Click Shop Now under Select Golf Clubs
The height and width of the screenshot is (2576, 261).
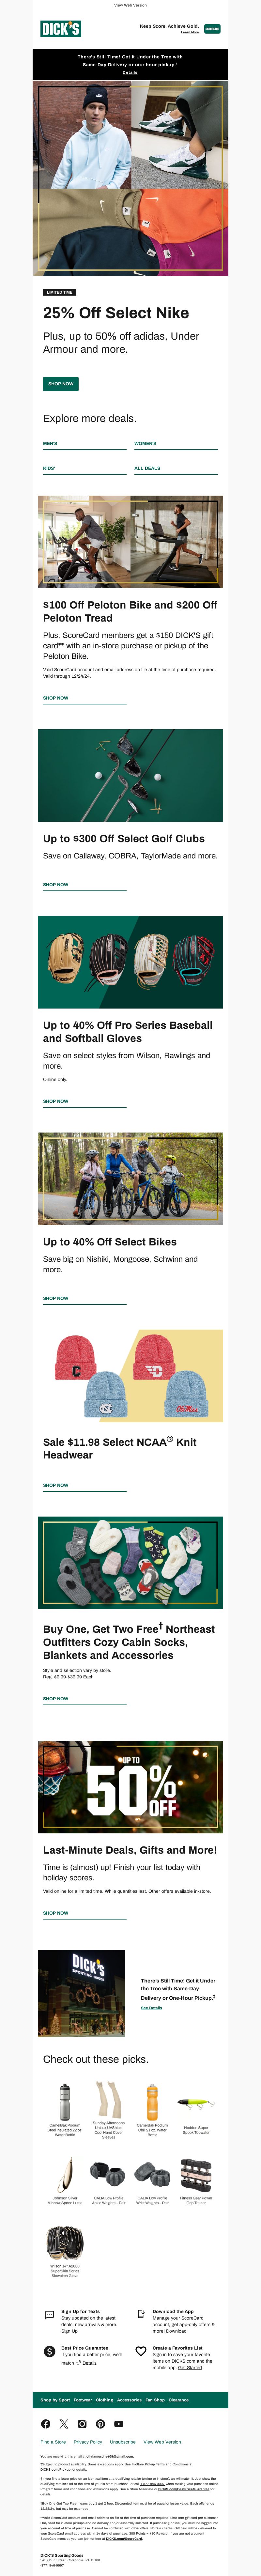(56, 884)
